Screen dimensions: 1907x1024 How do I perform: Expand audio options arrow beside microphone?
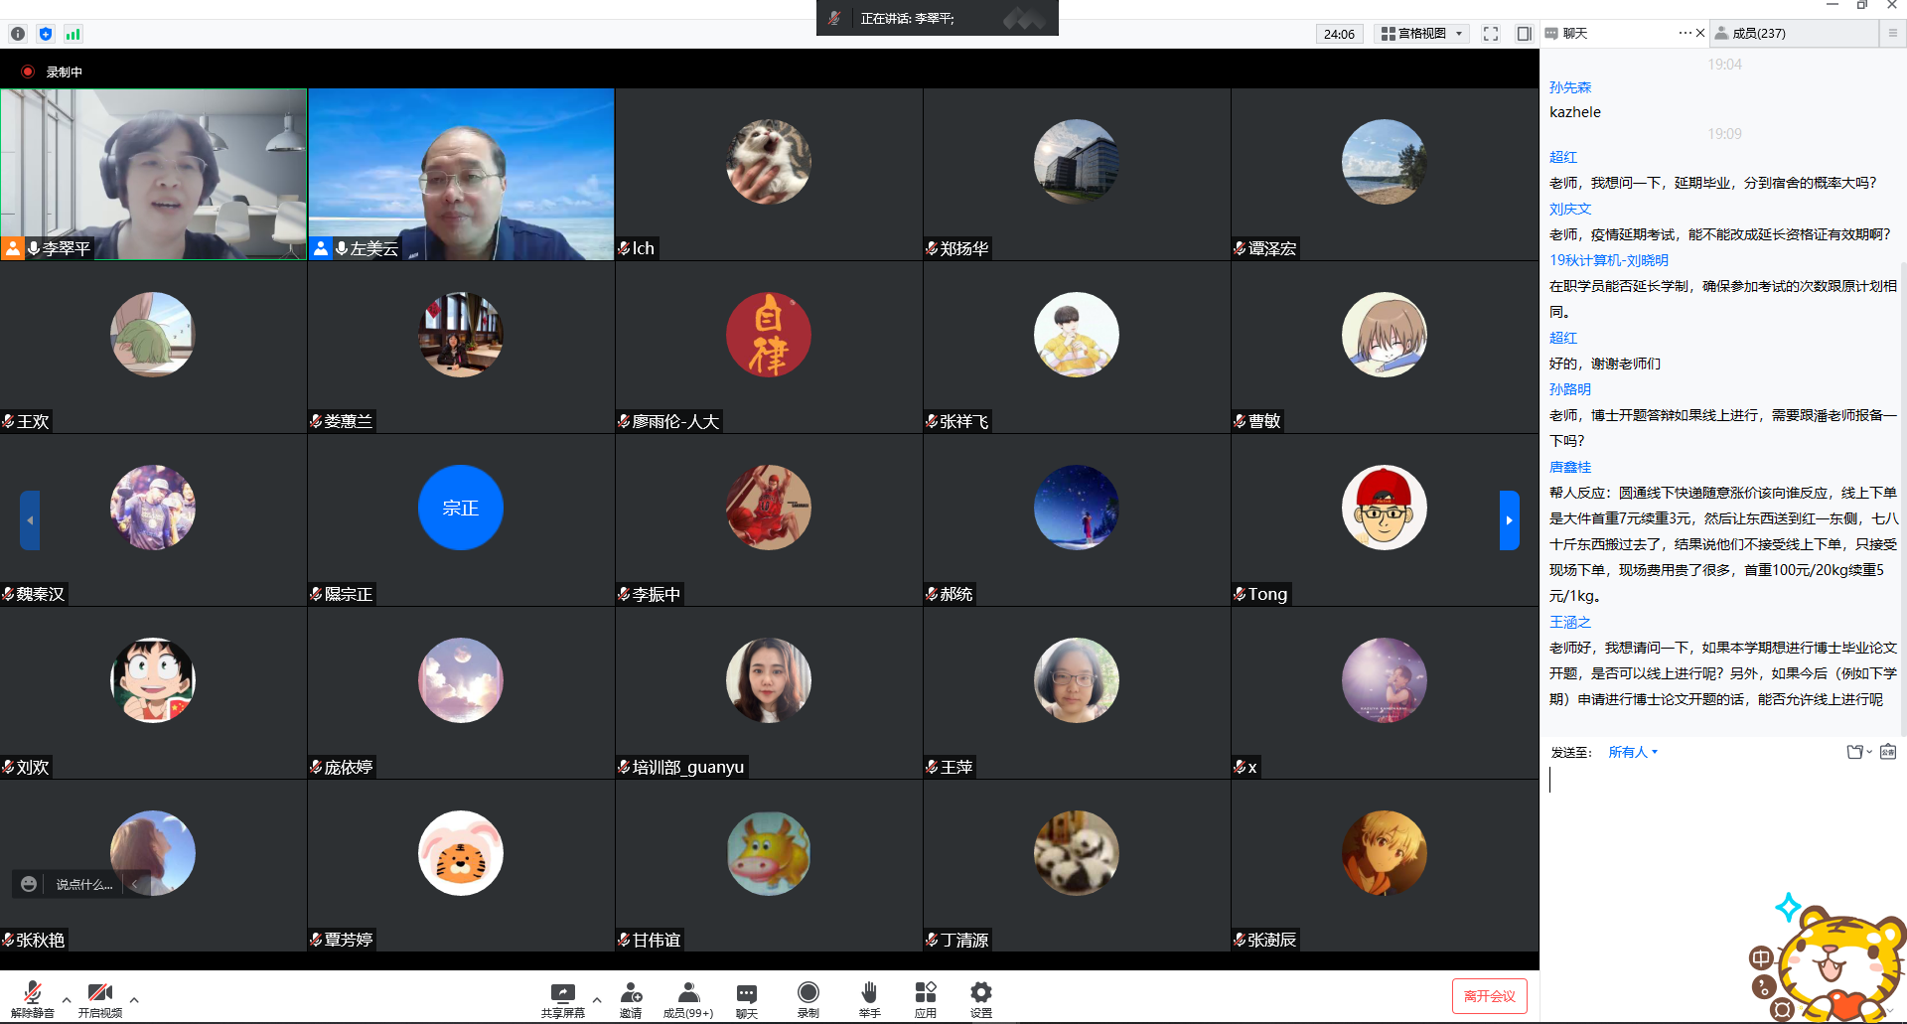pos(67,999)
